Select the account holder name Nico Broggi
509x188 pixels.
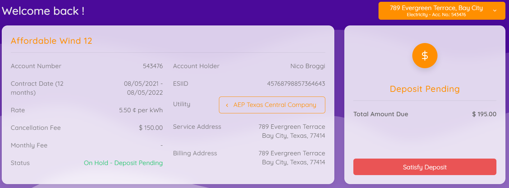(308, 66)
